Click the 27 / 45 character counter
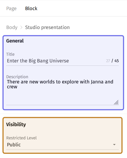 112,61
